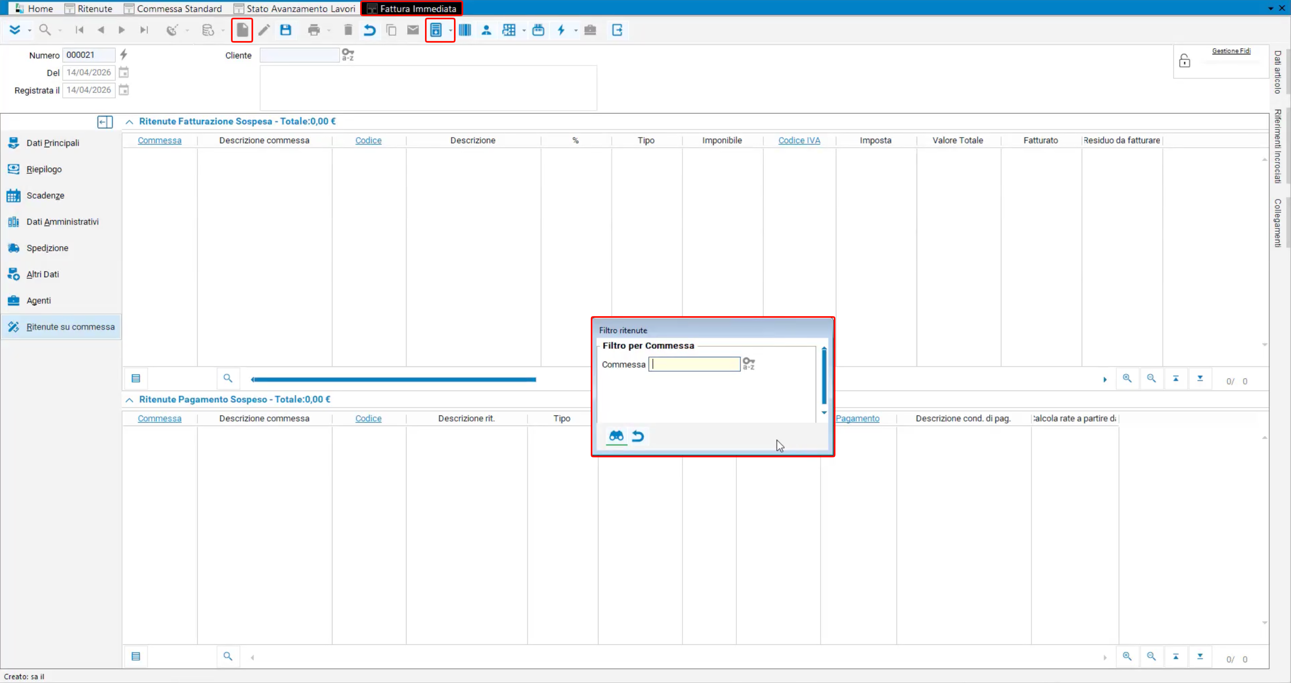Click Codice link in Ritenute Pagamento Sospeso grid
Screen dimensions: 1291x683
[368, 418]
